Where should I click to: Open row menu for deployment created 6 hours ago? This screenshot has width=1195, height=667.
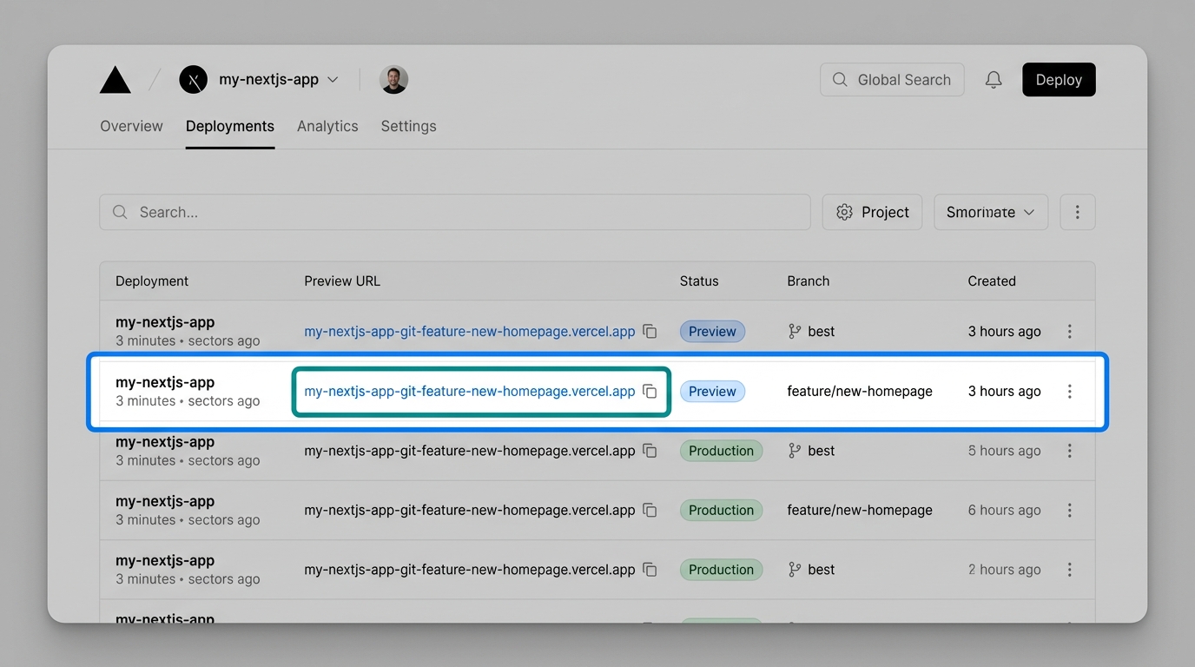pyautogui.click(x=1069, y=511)
